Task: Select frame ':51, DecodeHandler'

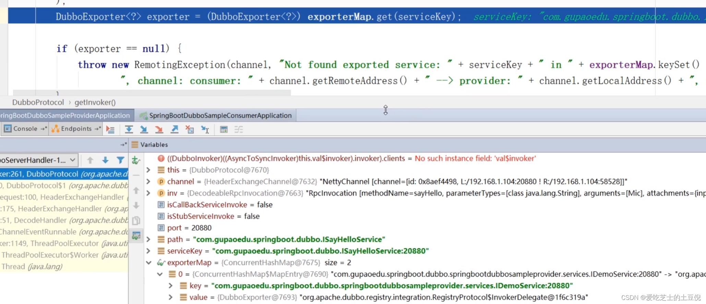Action: pyautogui.click(x=64, y=220)
